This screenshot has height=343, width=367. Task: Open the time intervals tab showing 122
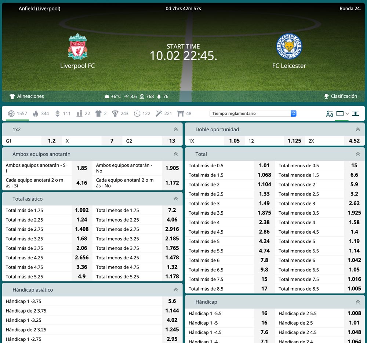[142, 113]
